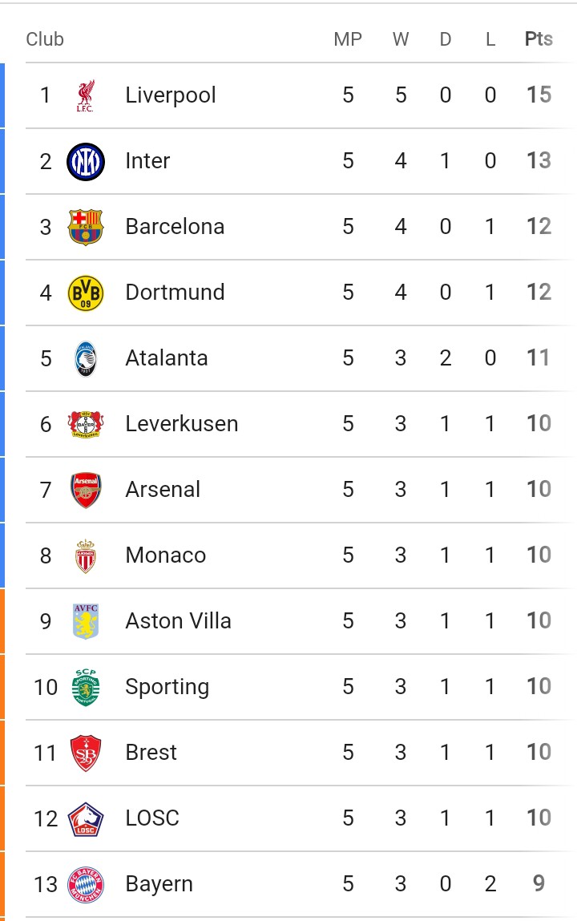Select the Pts column header

click(539, 38)
